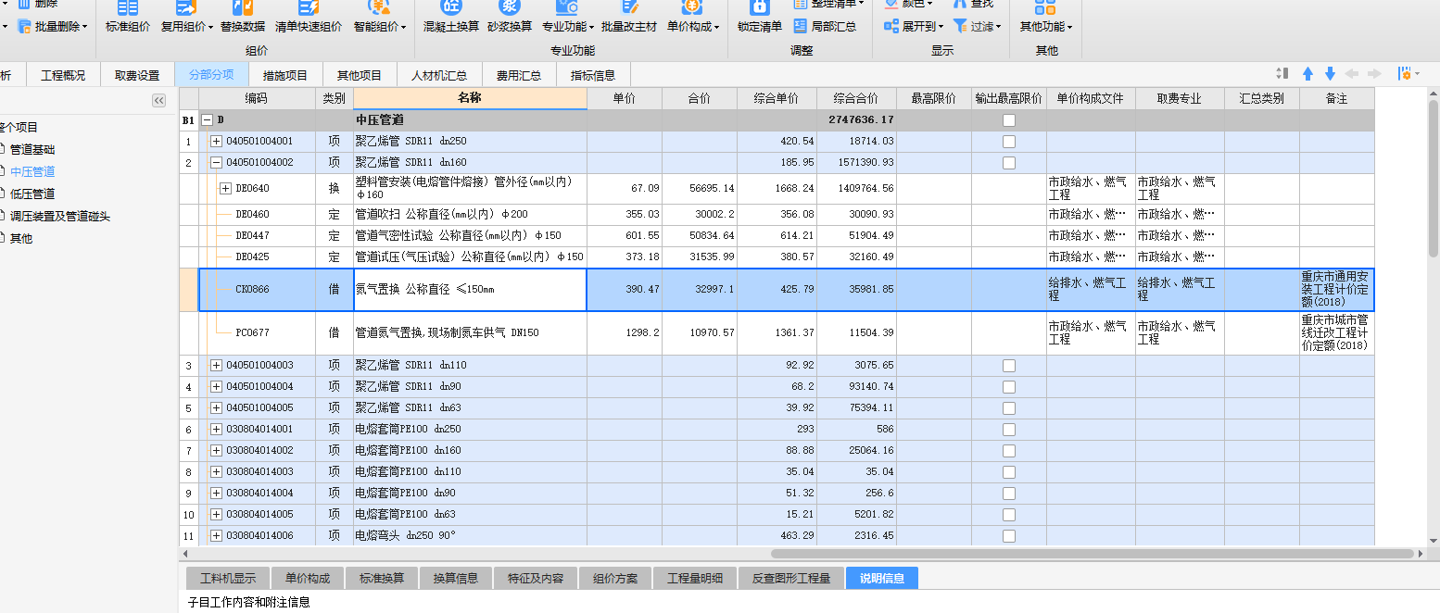Click the row height adjust icon
The image size is (1440, 613).
point(1282,74)
